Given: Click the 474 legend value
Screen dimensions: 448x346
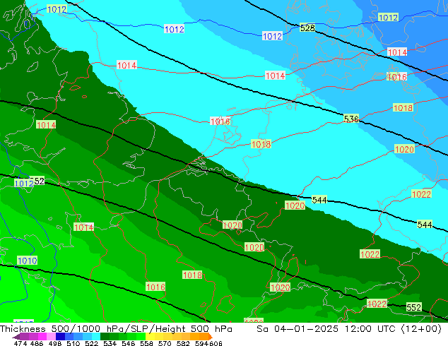Looking at the screenshot, I should coord(20,343).
